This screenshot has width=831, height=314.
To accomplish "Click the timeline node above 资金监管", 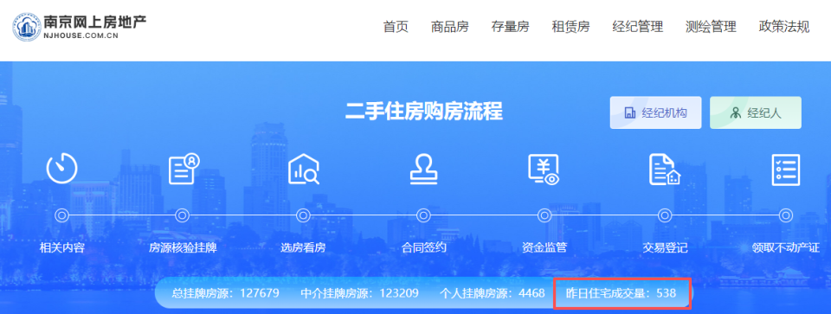I will 544,215.
